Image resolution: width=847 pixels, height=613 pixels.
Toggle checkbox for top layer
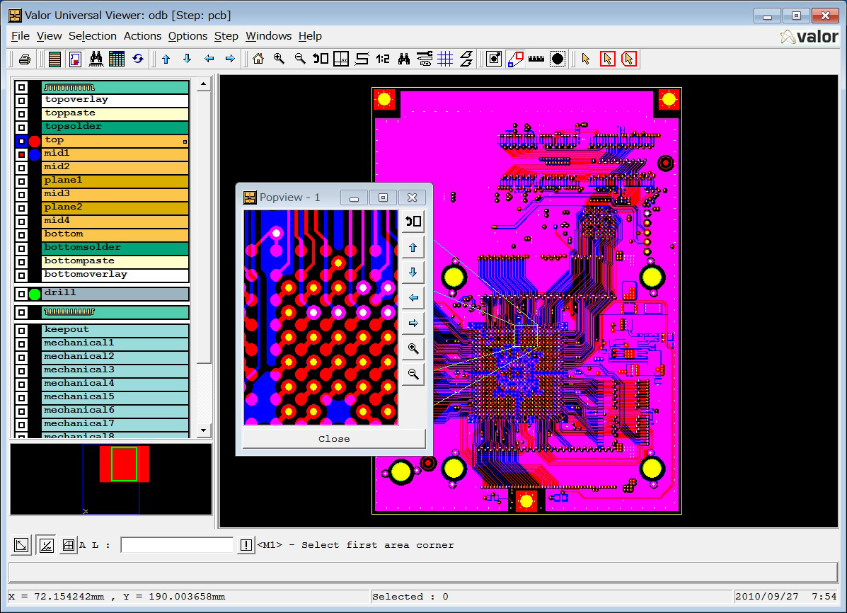pos(22,141)
